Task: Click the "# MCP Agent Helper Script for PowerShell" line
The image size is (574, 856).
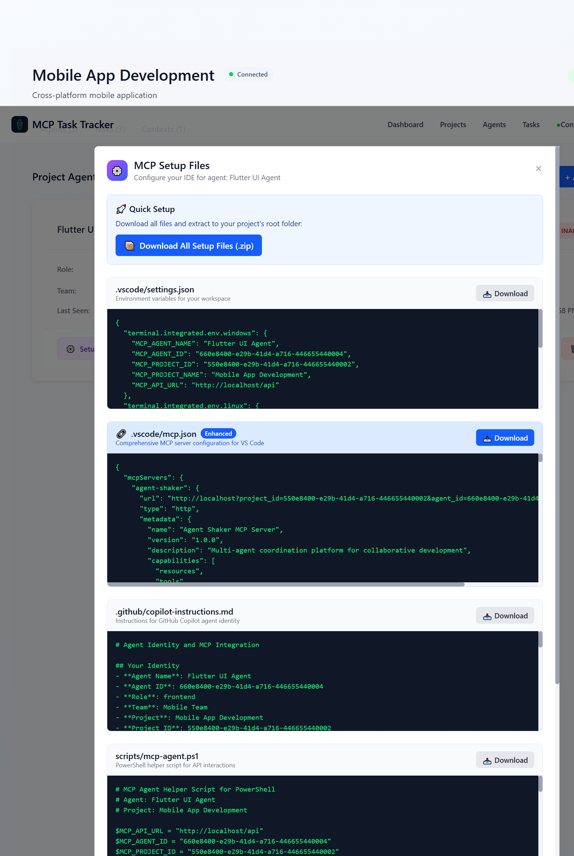Action: (x=195, y=789)
